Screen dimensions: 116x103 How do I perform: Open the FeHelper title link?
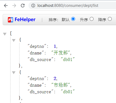(x=25, y=20)
